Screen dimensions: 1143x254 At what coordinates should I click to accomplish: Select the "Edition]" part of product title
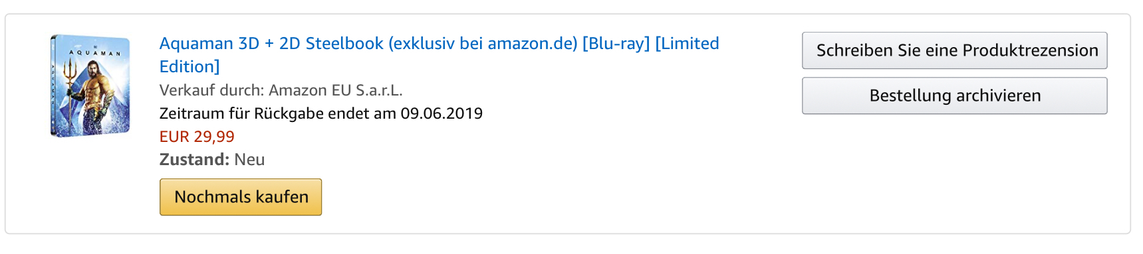coord(190,67)
